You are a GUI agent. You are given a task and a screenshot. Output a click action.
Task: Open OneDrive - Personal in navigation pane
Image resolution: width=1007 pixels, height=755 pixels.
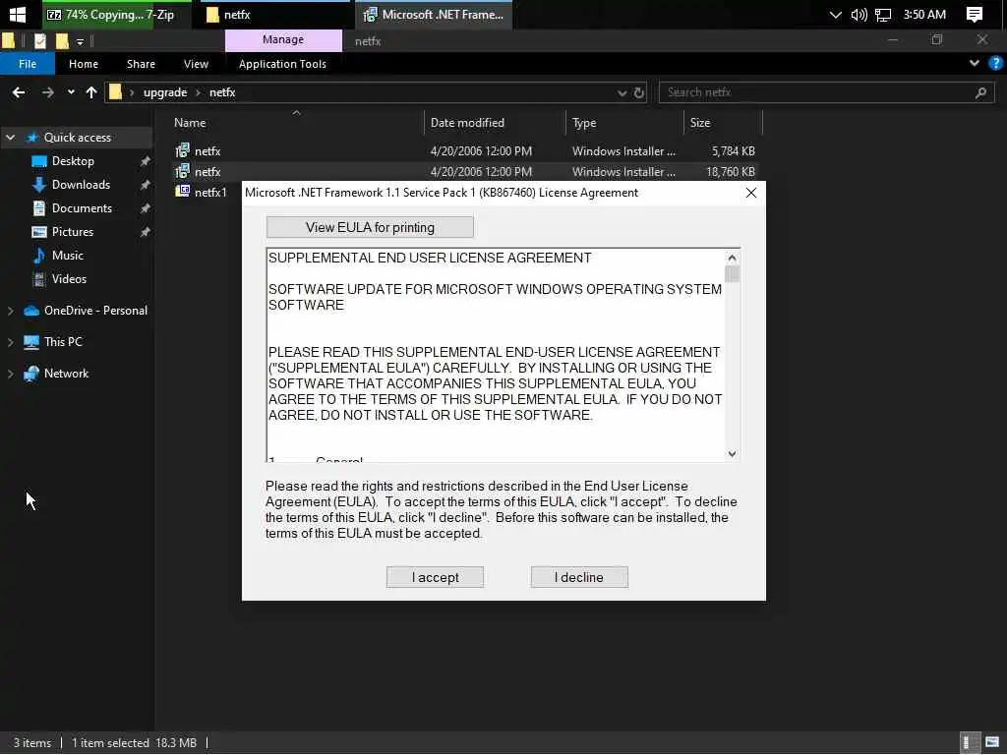pos(95,311)
